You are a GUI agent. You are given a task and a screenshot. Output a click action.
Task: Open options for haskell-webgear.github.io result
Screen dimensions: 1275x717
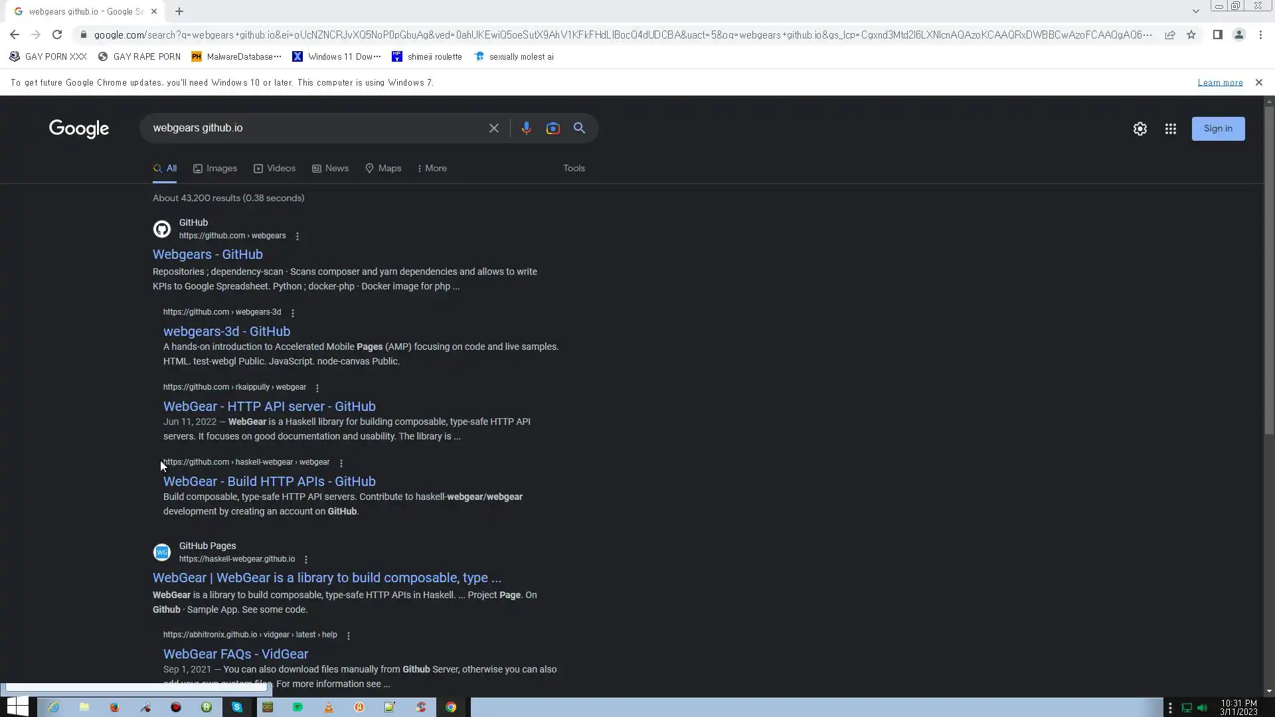pyautogui.click(x=306, y=560)
